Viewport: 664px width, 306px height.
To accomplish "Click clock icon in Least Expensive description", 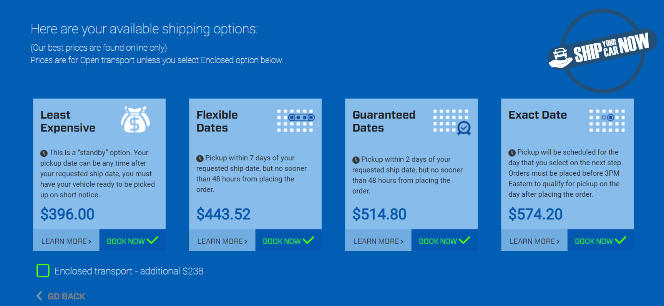I will click(x=44, y=153).
